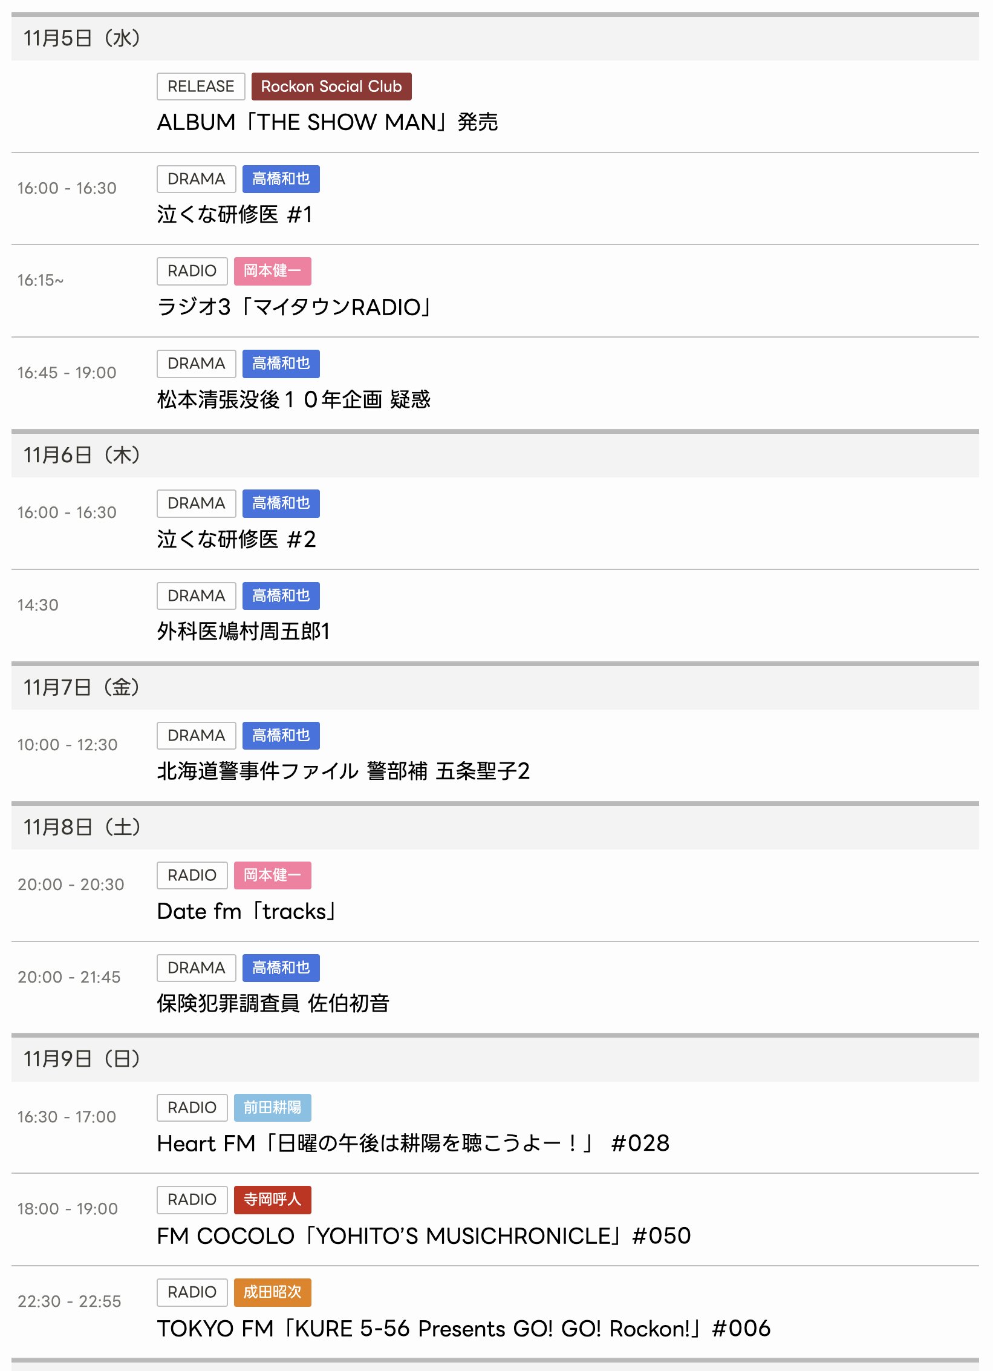Click DRAMA tag above 外科医鳩村周五郎1
The image size is (993, 1371).
(x=196, y=596)
